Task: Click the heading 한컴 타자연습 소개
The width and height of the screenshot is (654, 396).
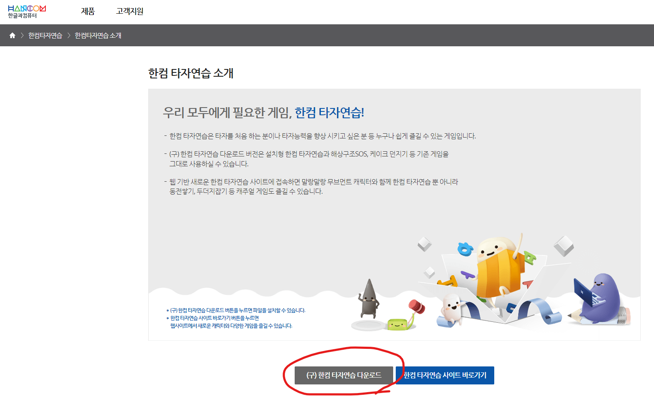Action: [x=191, y=73]
